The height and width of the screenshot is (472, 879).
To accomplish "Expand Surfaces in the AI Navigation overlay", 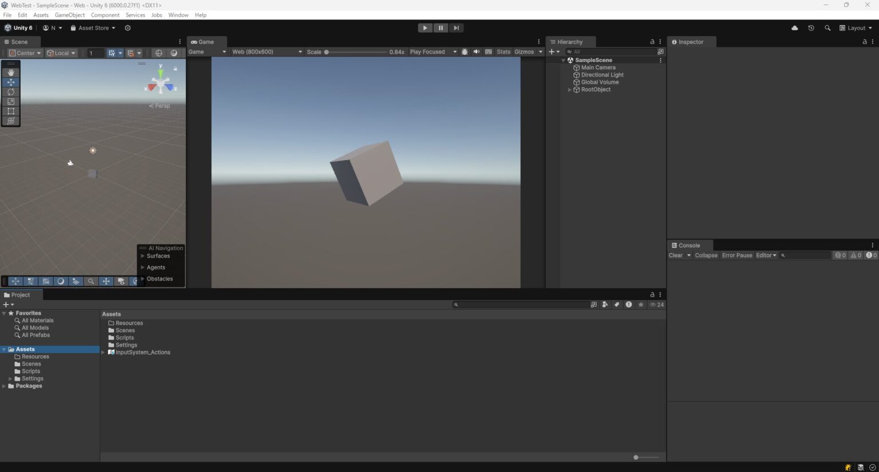I will (x=142, y=256).
